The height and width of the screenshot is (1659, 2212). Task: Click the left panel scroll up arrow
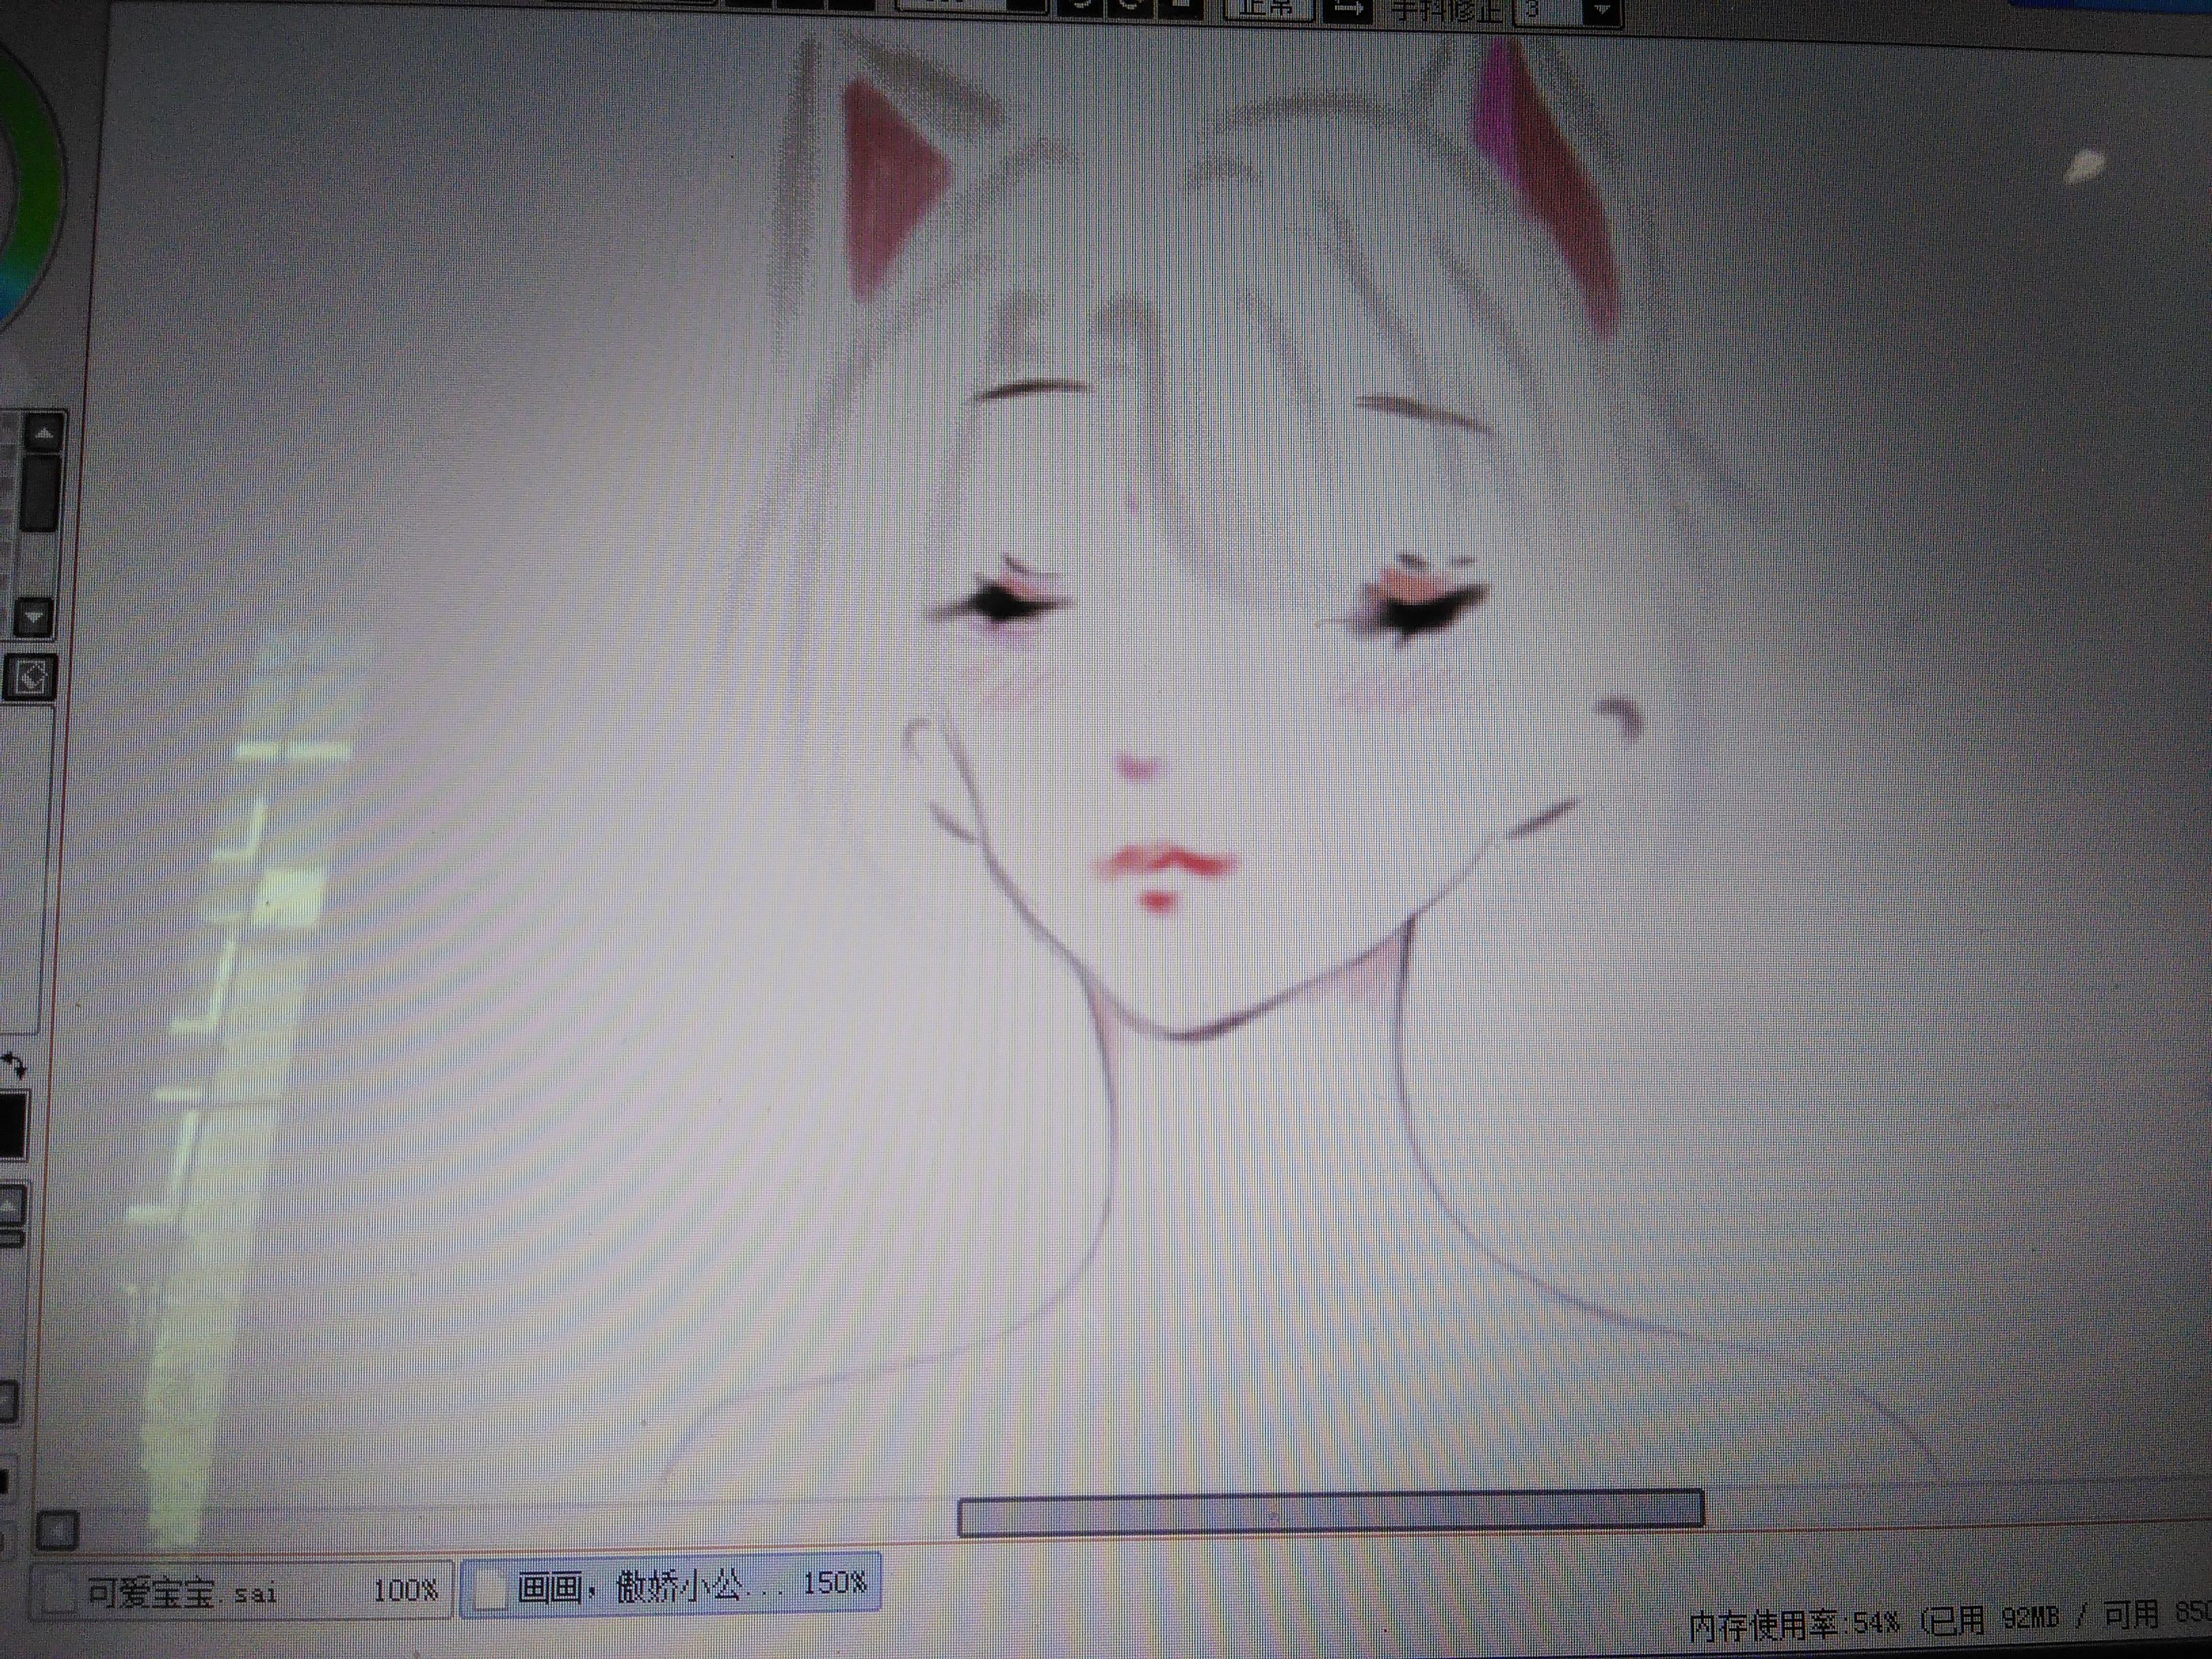(x=45, y=433)
